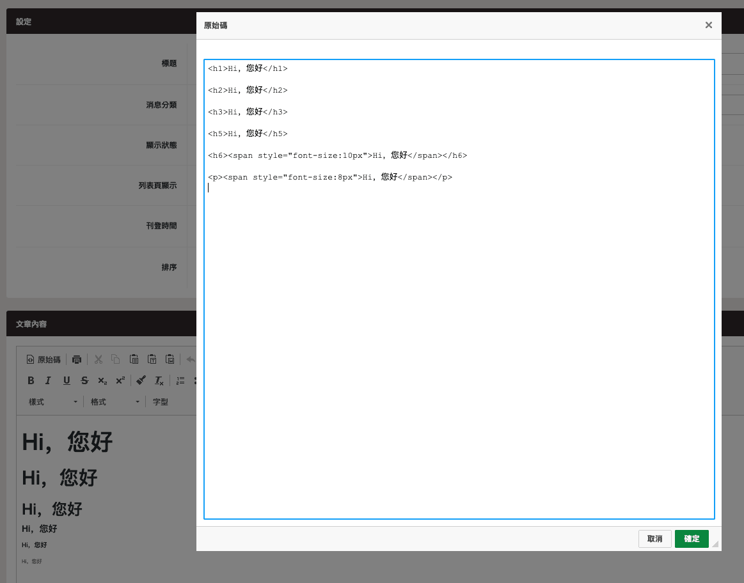The width and height of the screenshot is (744, 583).
Task: Close the 原始碼 dialog with X
Action: coord(708,26)
